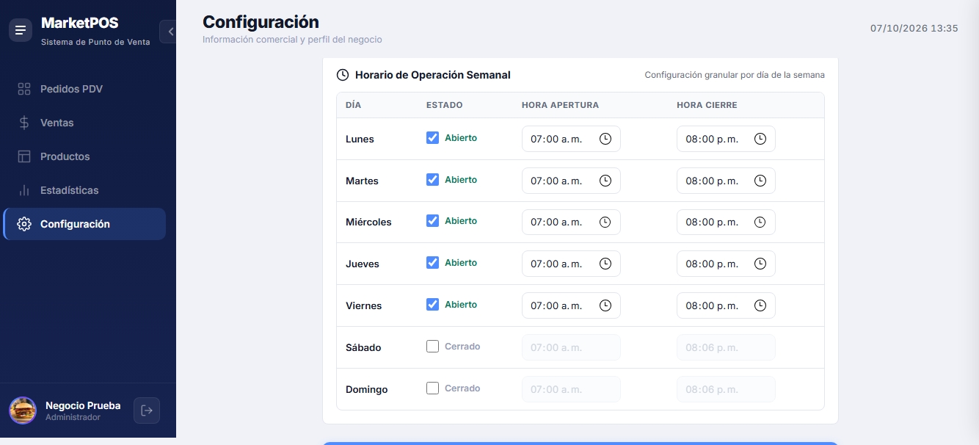Open the Estadísticas section
Viewport: 979px width, 445px height.
(84, 190)
